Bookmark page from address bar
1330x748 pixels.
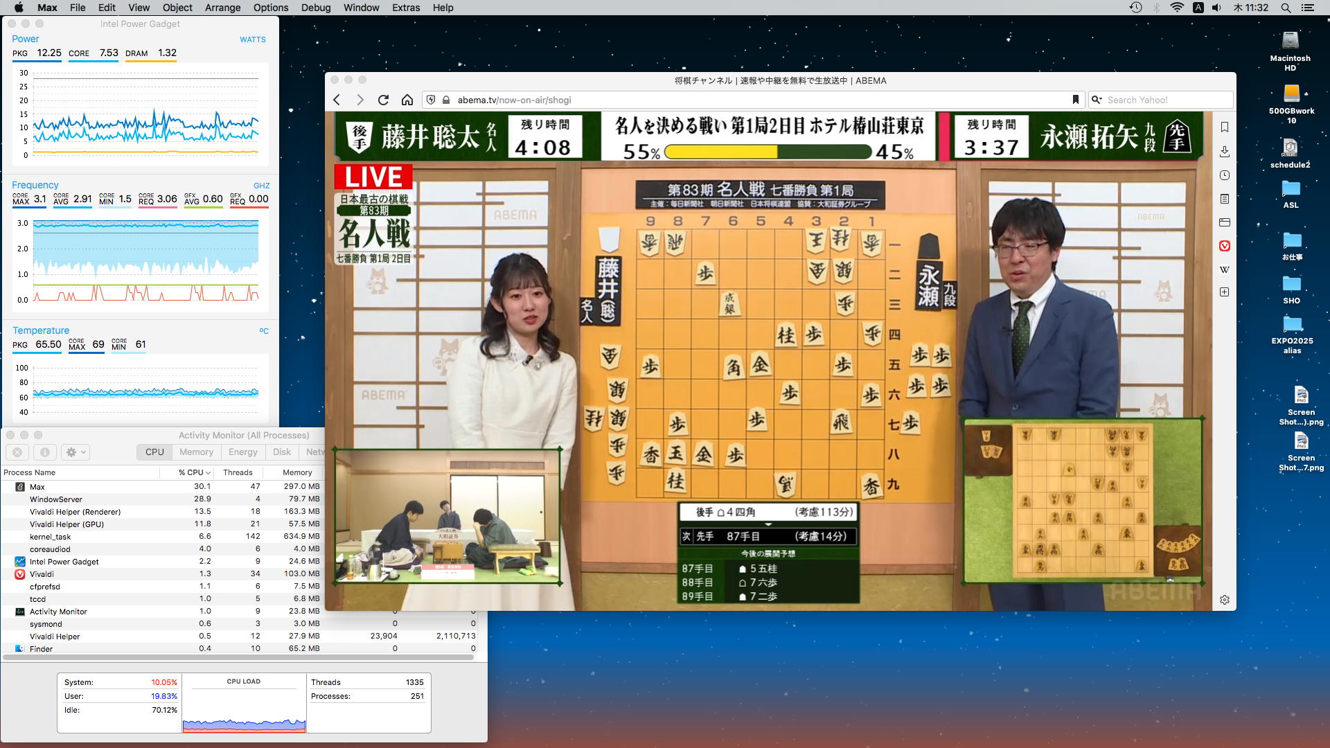(1076, 100)
